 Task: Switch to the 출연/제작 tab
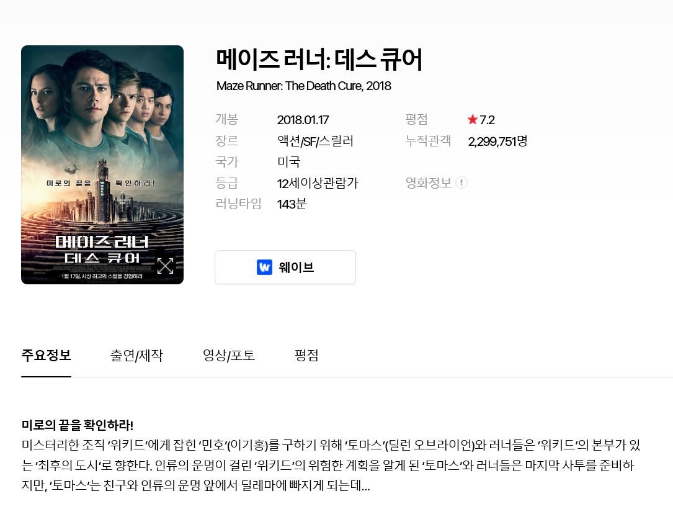coord(136,356)
